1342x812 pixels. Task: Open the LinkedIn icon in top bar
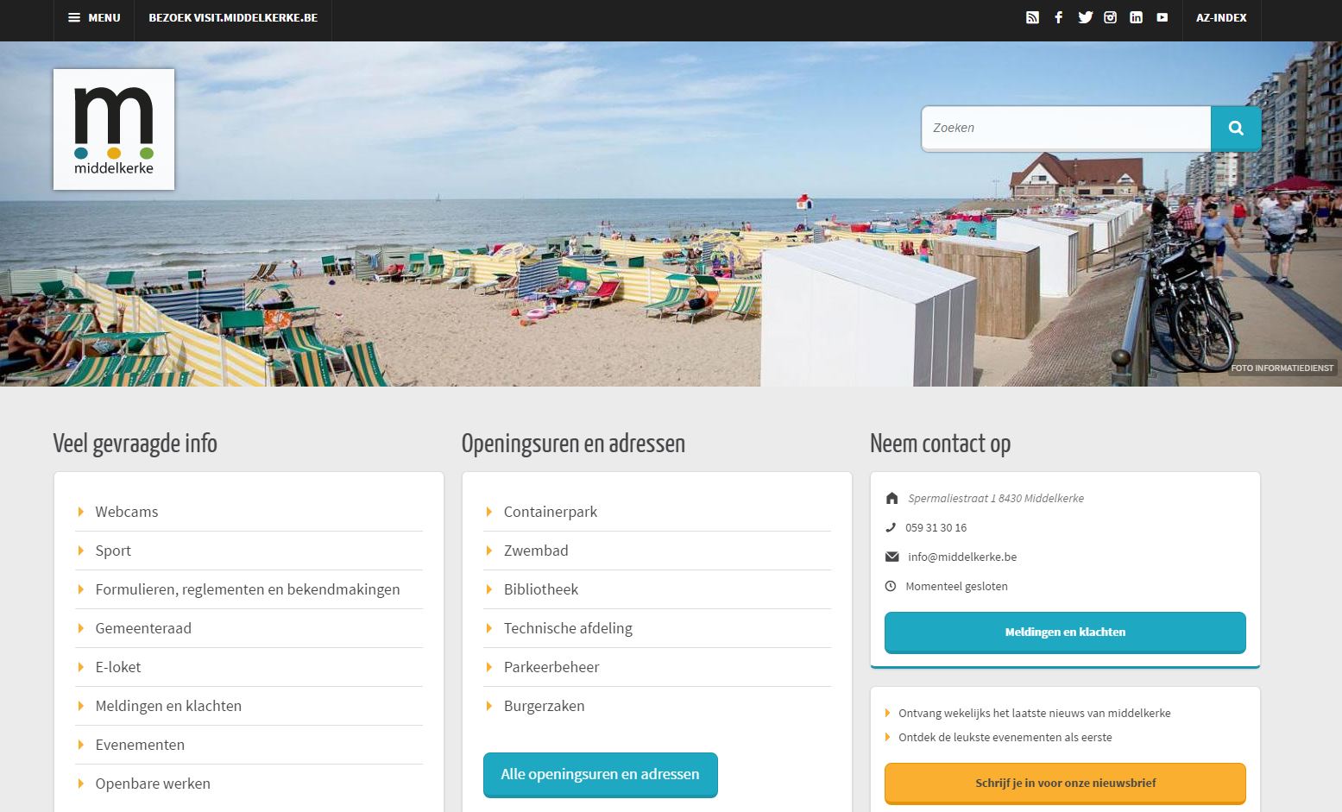(x=1136, y=17)
